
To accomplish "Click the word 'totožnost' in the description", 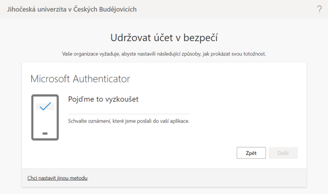I will 254,54.
